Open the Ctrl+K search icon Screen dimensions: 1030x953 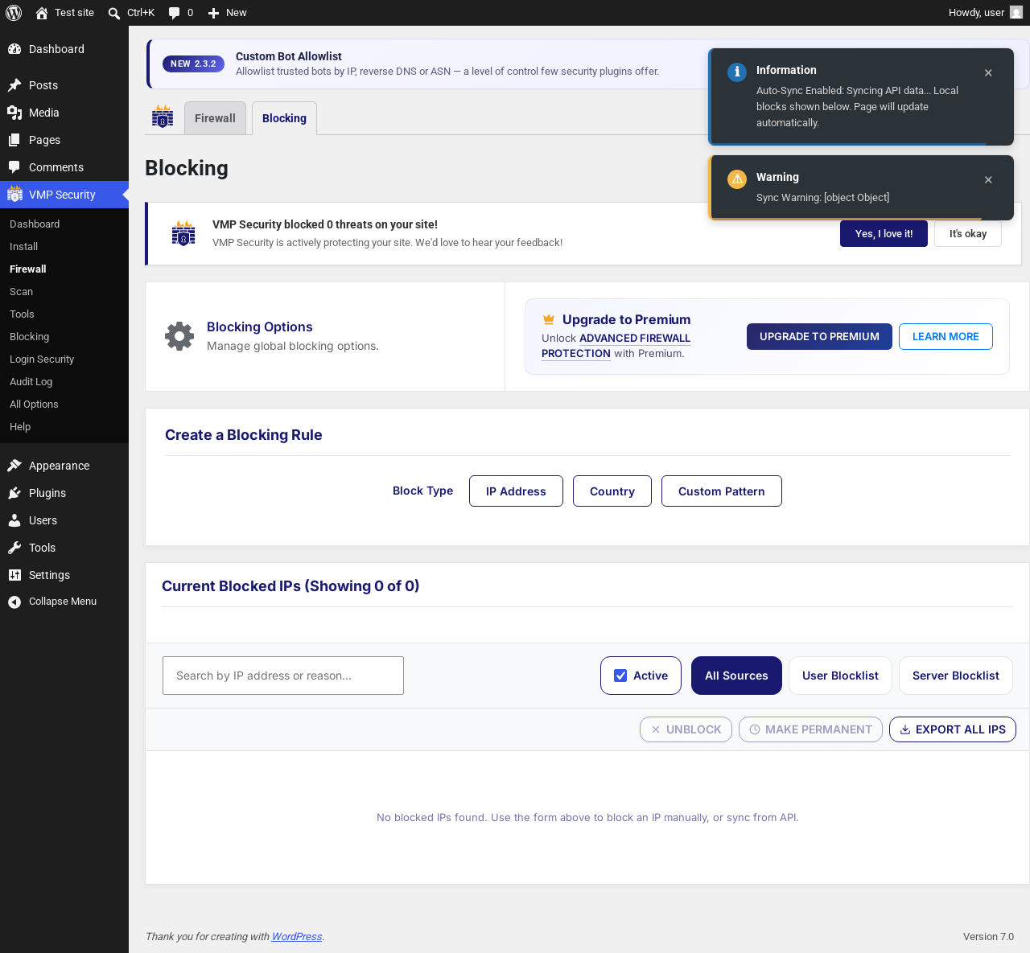click(114, 13)
